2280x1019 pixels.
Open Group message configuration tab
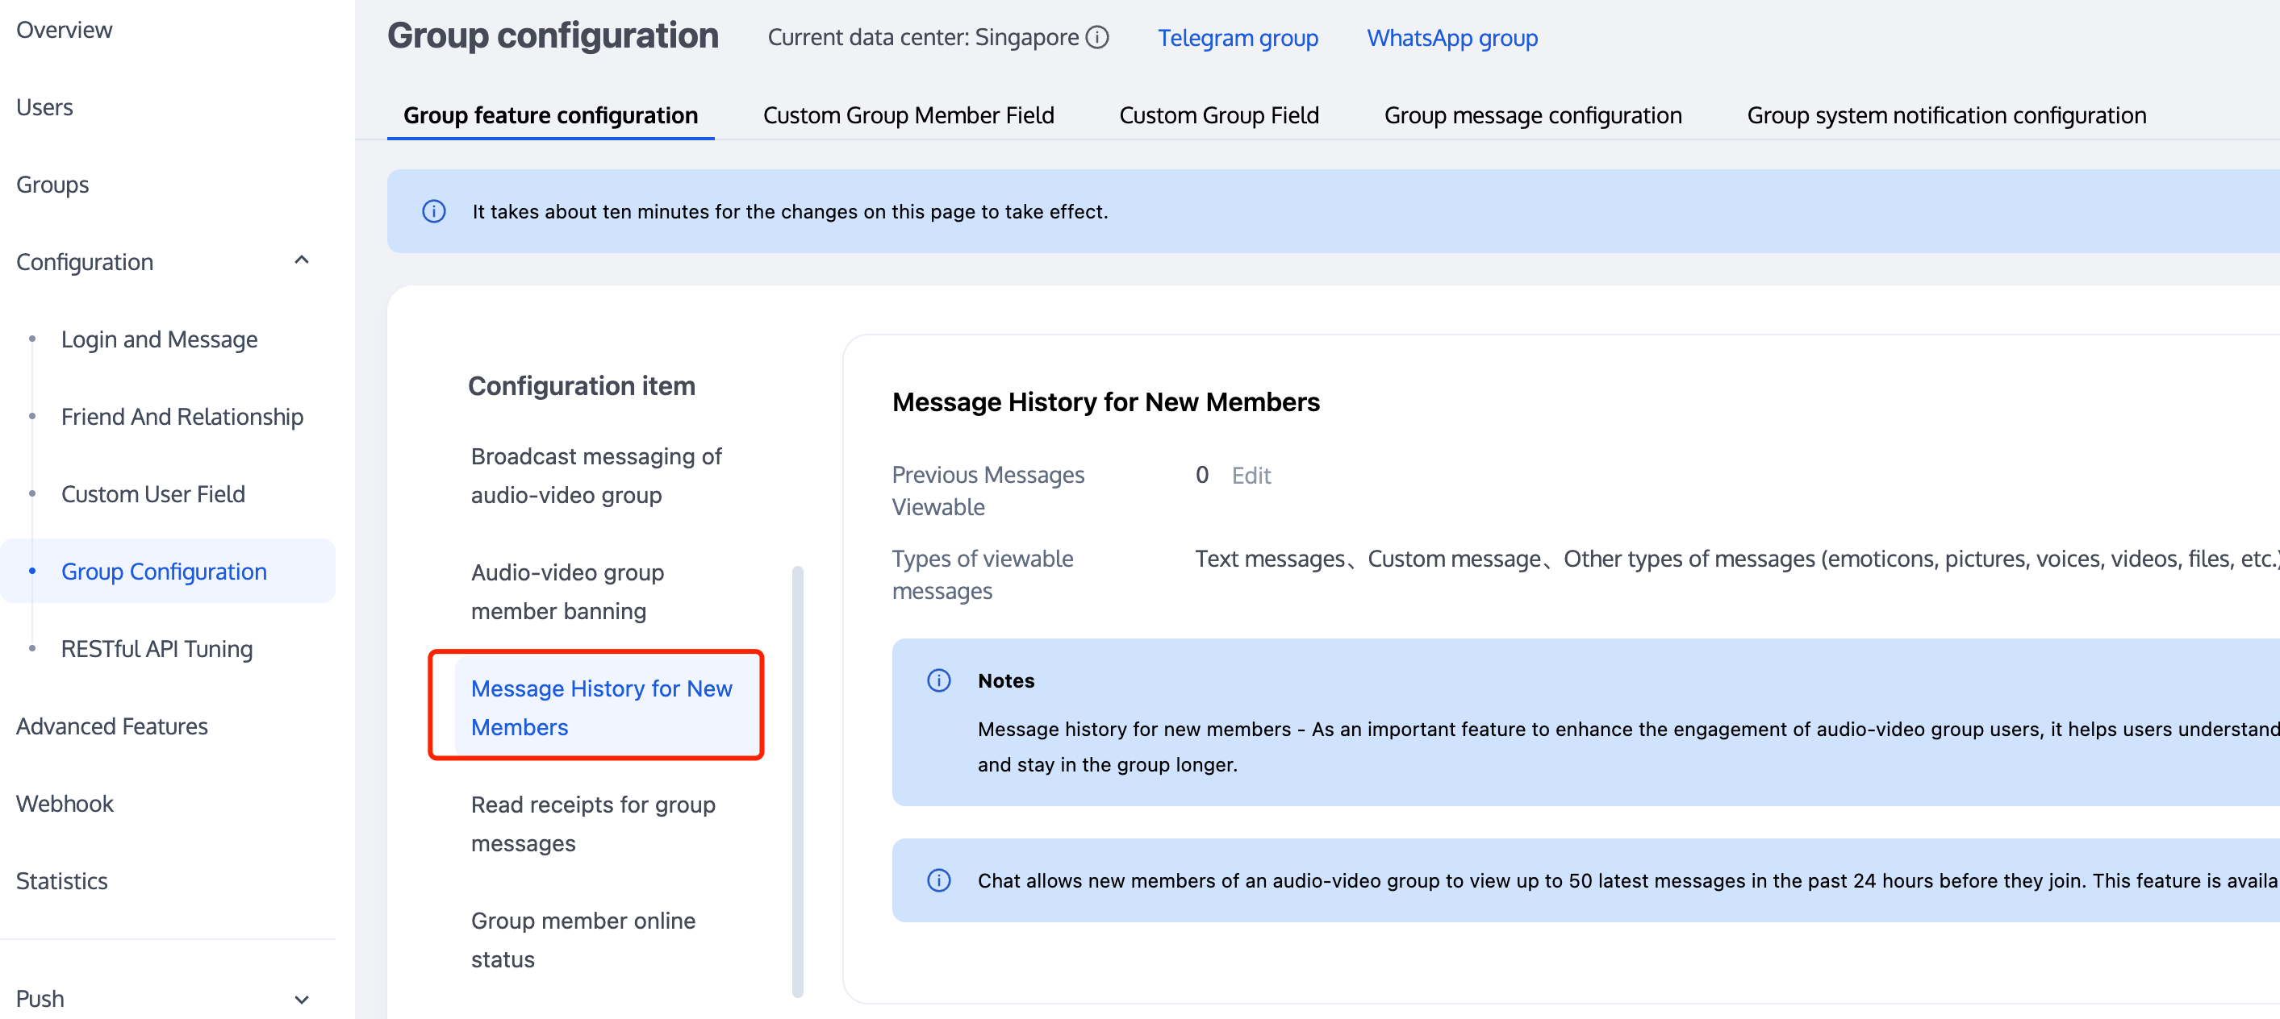[x=1532, y=115]
